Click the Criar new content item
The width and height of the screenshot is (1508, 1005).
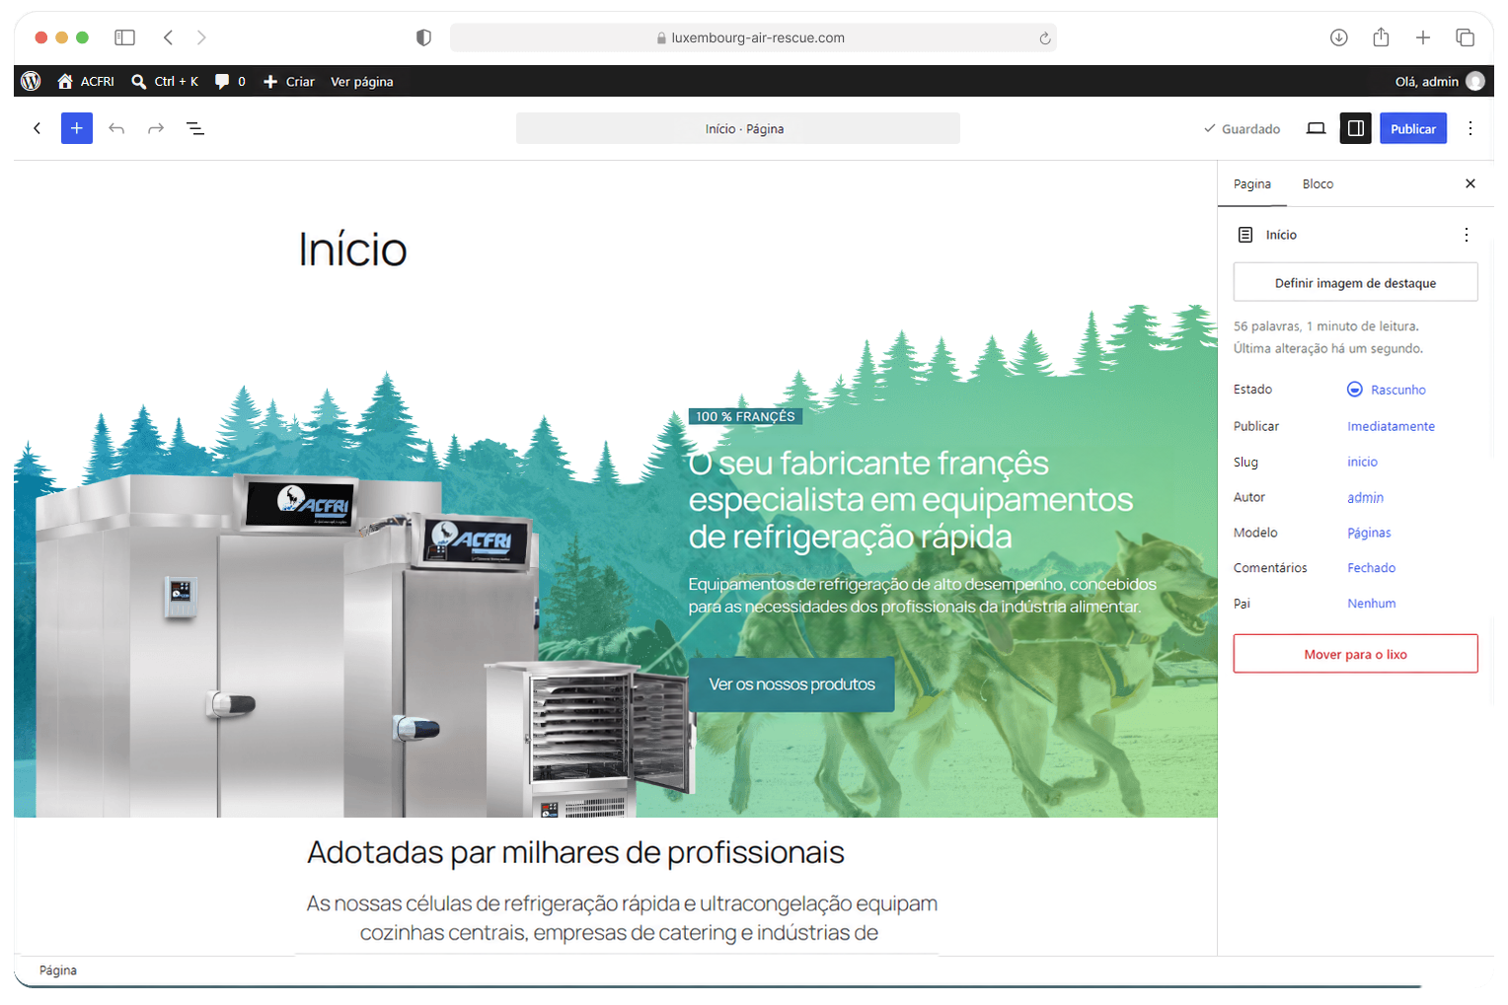tap(289, 81)
